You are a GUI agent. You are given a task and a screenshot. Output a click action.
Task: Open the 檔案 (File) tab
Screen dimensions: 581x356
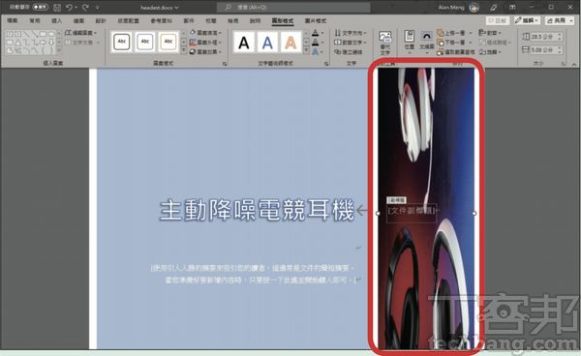pyautogui.click(x=13, y=20)
